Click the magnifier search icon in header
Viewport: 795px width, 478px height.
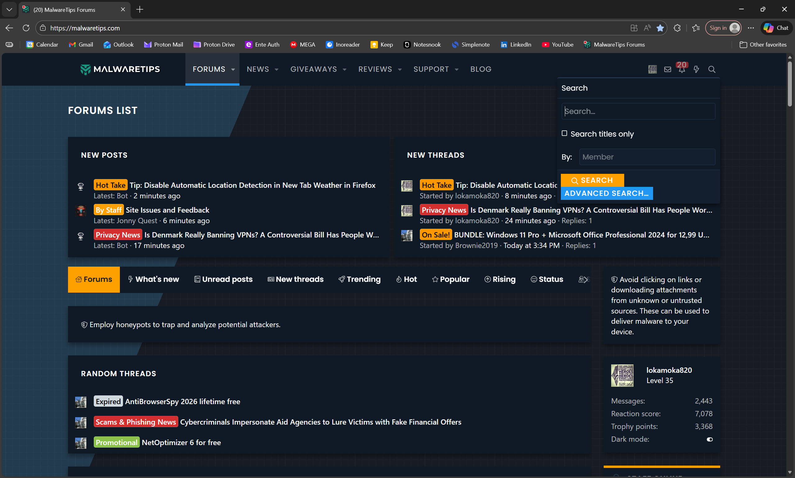coord(711,69)
